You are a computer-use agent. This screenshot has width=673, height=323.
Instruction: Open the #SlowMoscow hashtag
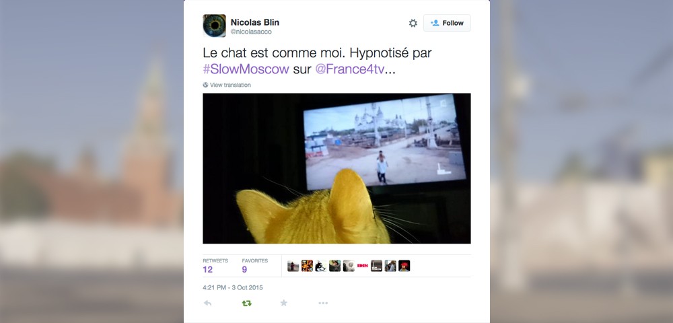click(x=246, y=69)
